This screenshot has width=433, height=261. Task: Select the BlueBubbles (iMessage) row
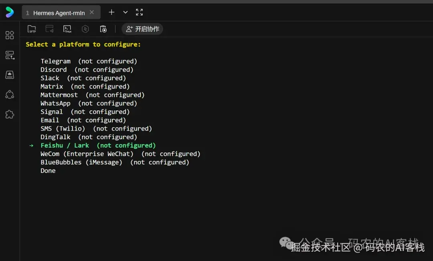tap(115, 163)
